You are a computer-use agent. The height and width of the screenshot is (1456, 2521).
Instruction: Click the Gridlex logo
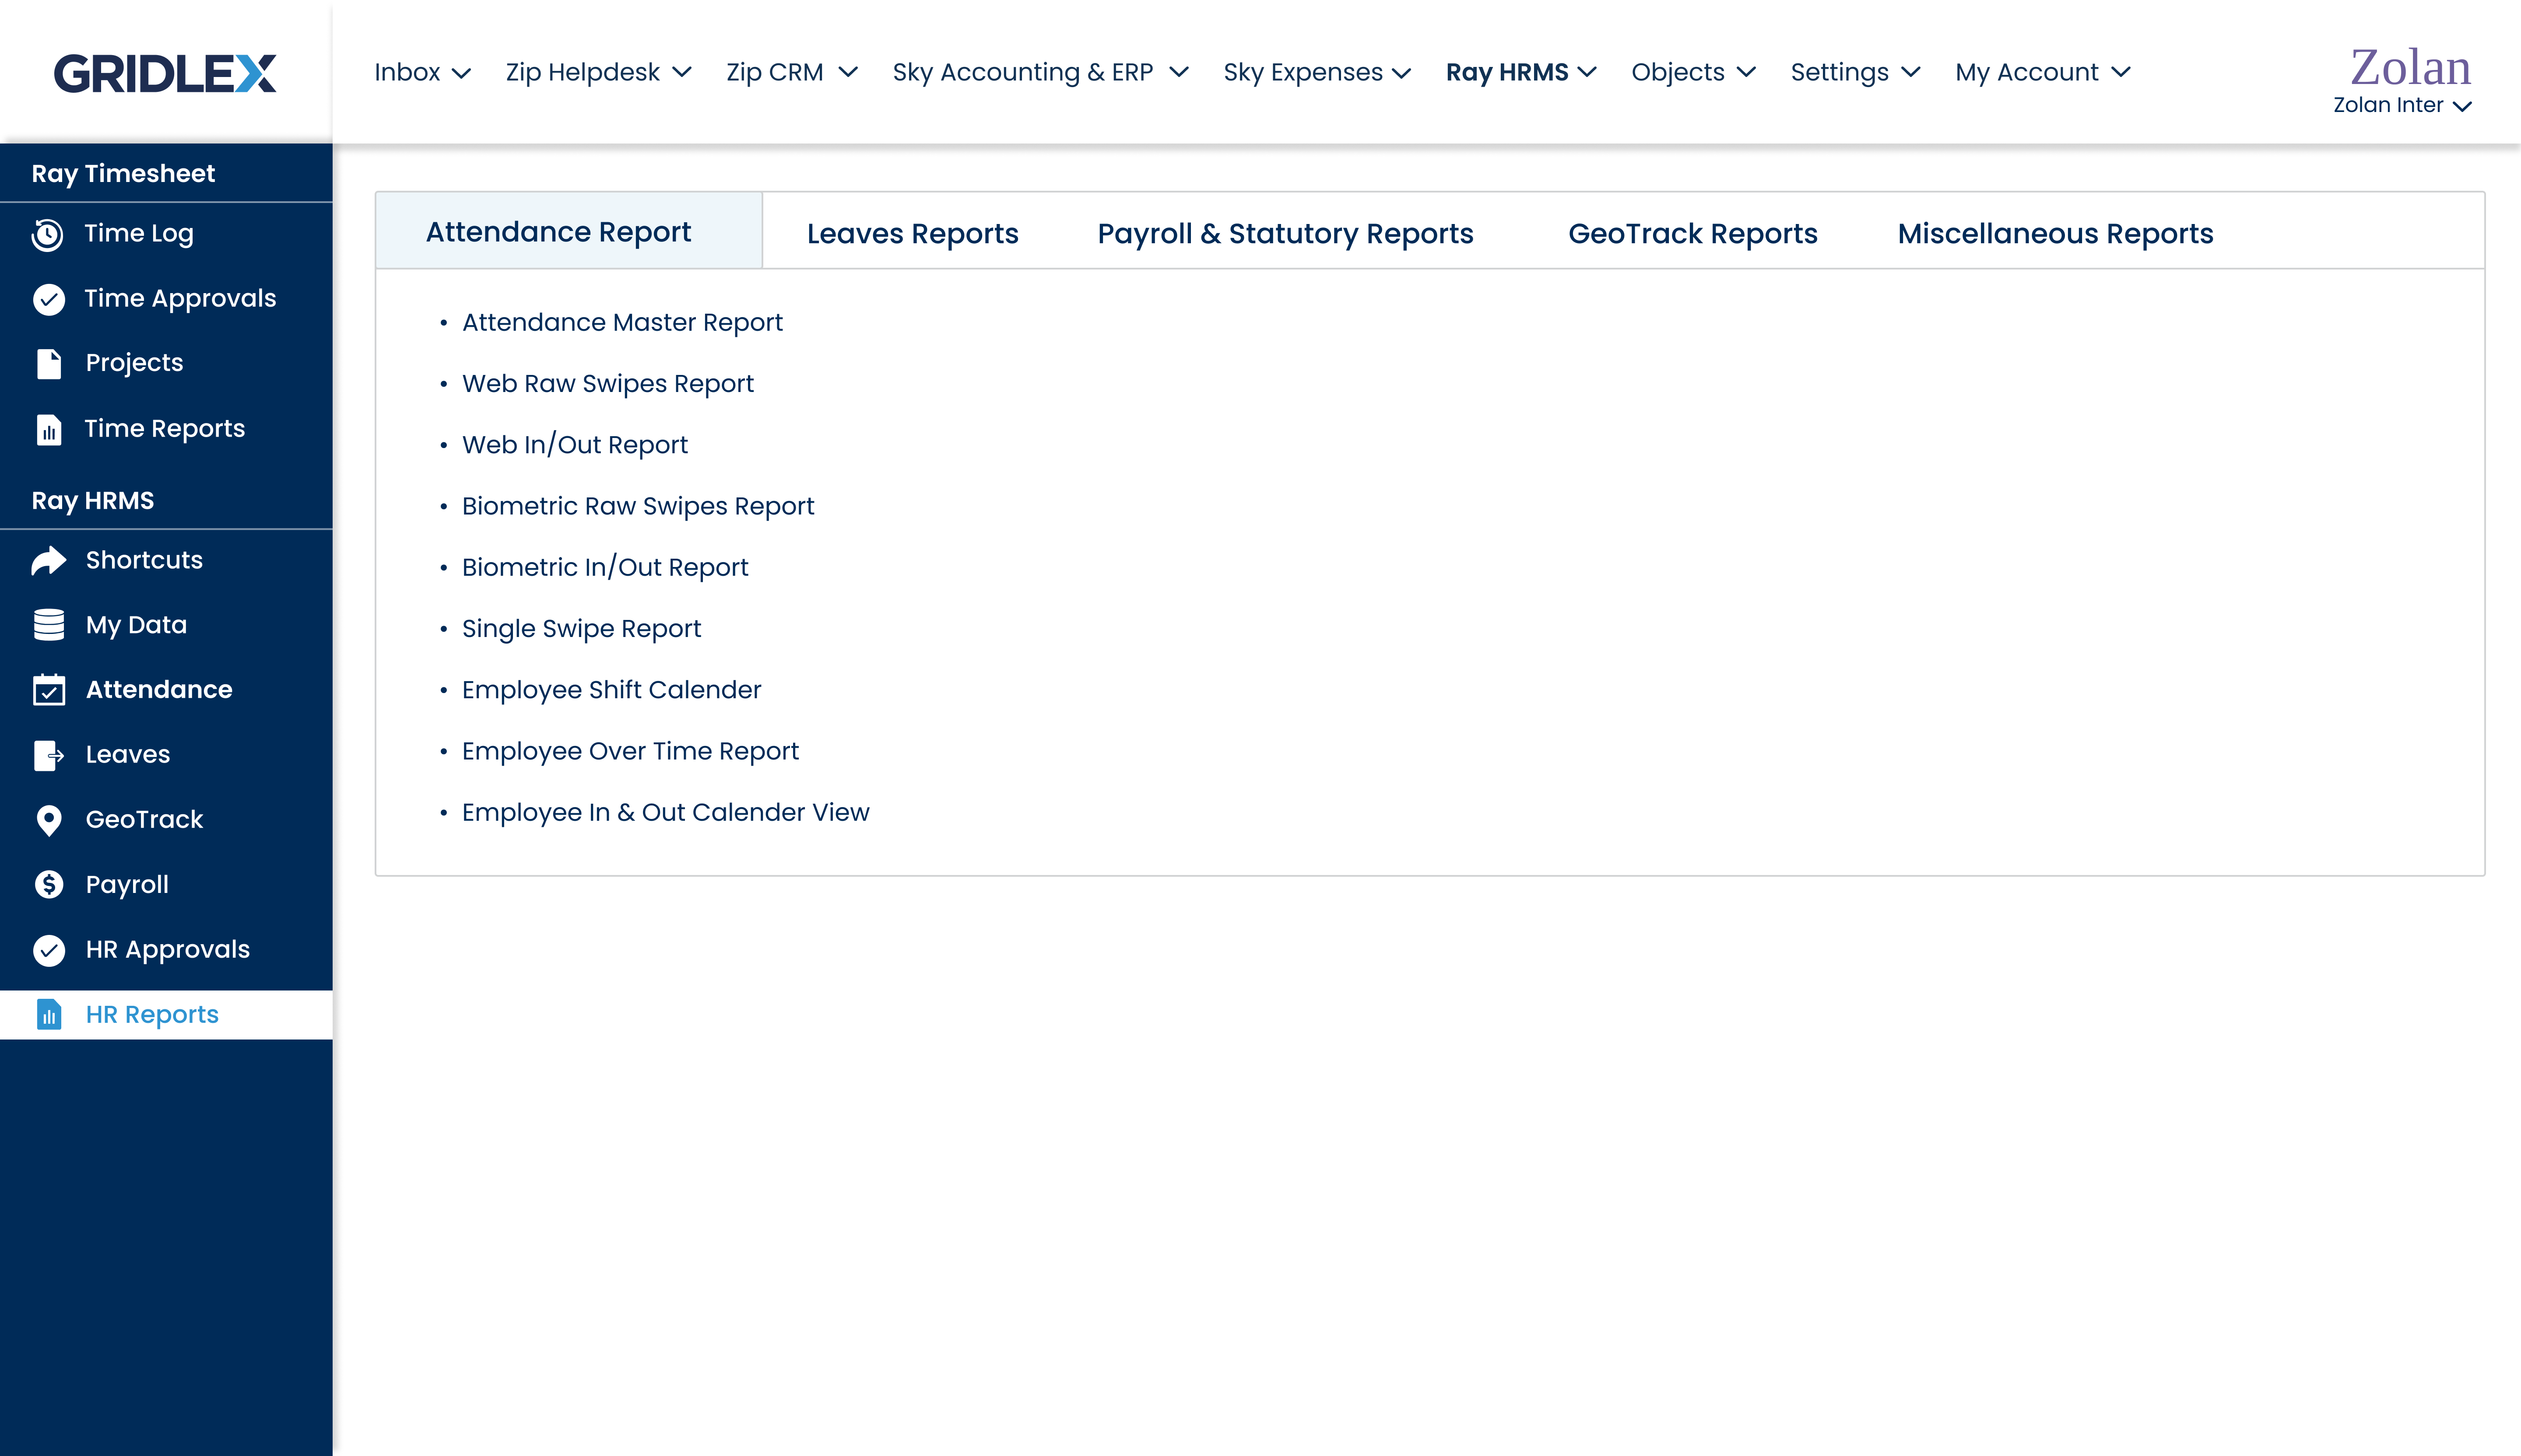coord(165,73)
